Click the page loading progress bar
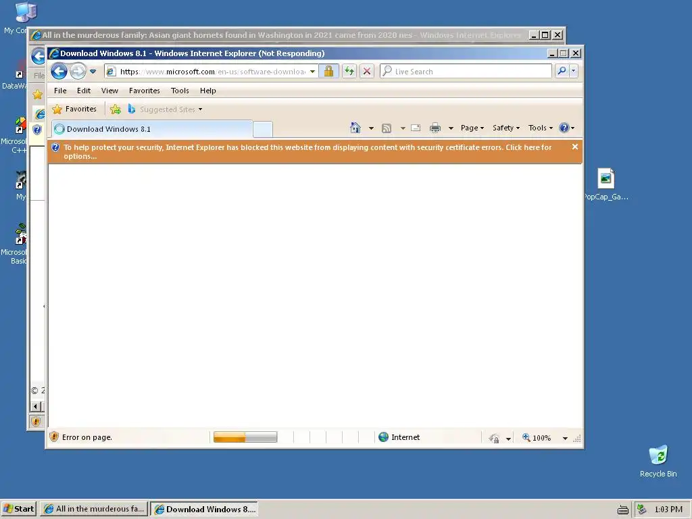 click(245, 437)
